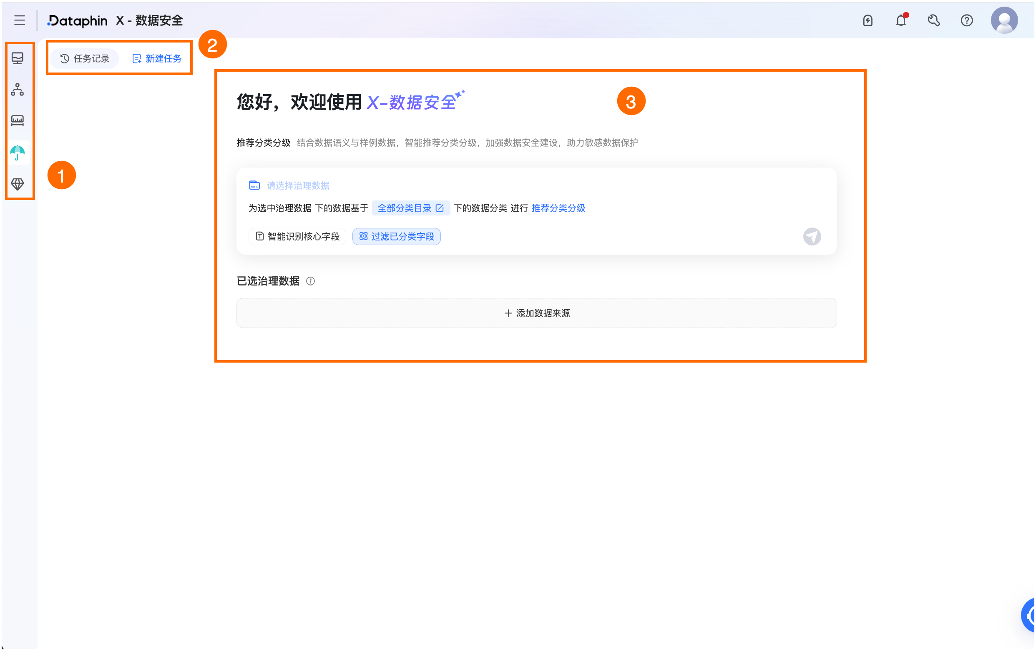Open the diamond icon at sidebar bottom
This screenshot has width=1036, height=651.
17,184
